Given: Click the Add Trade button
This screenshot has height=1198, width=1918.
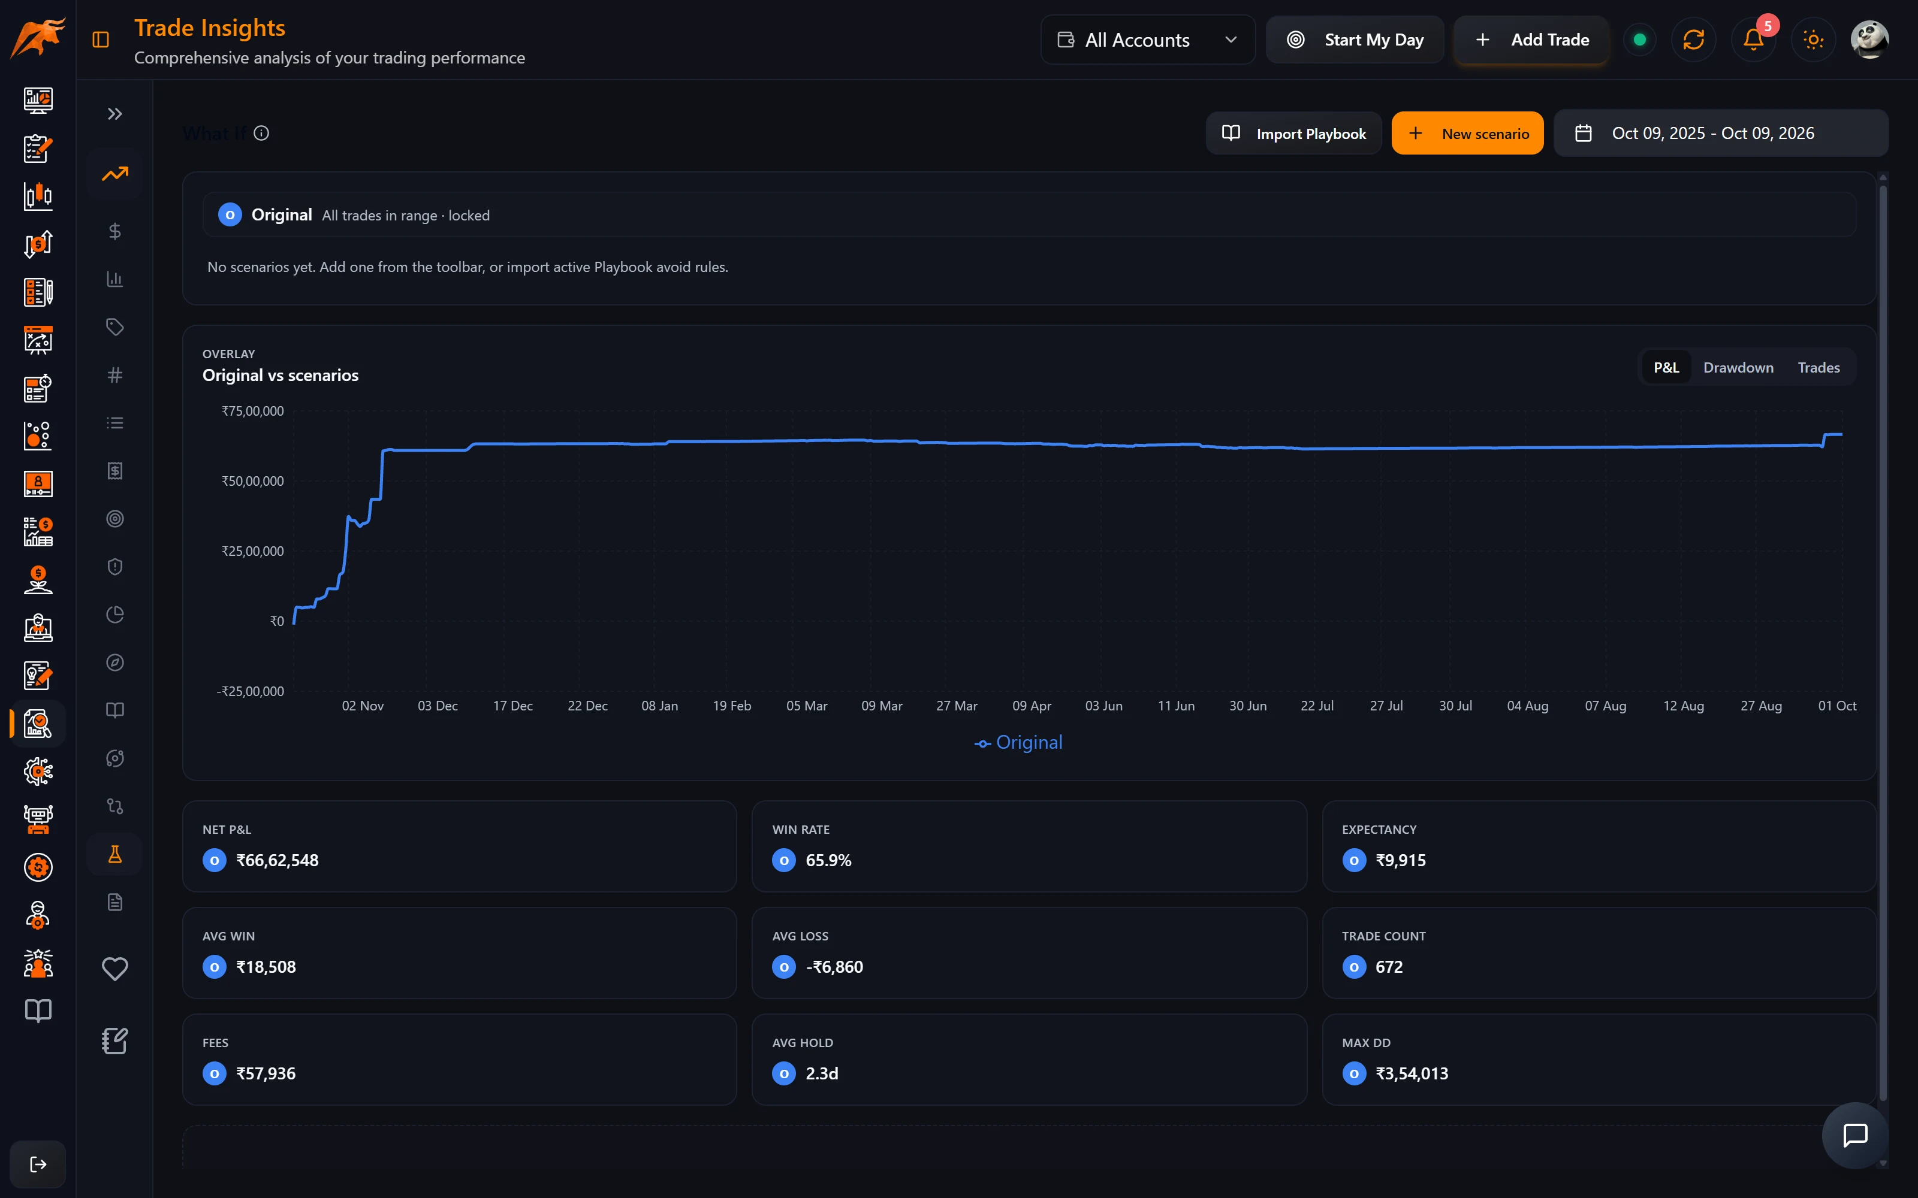Looking at the screenshot, I should click(1531, 40).
